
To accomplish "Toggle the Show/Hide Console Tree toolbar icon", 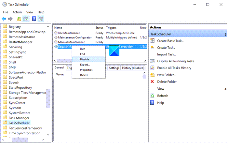I will tap(26, 19).
